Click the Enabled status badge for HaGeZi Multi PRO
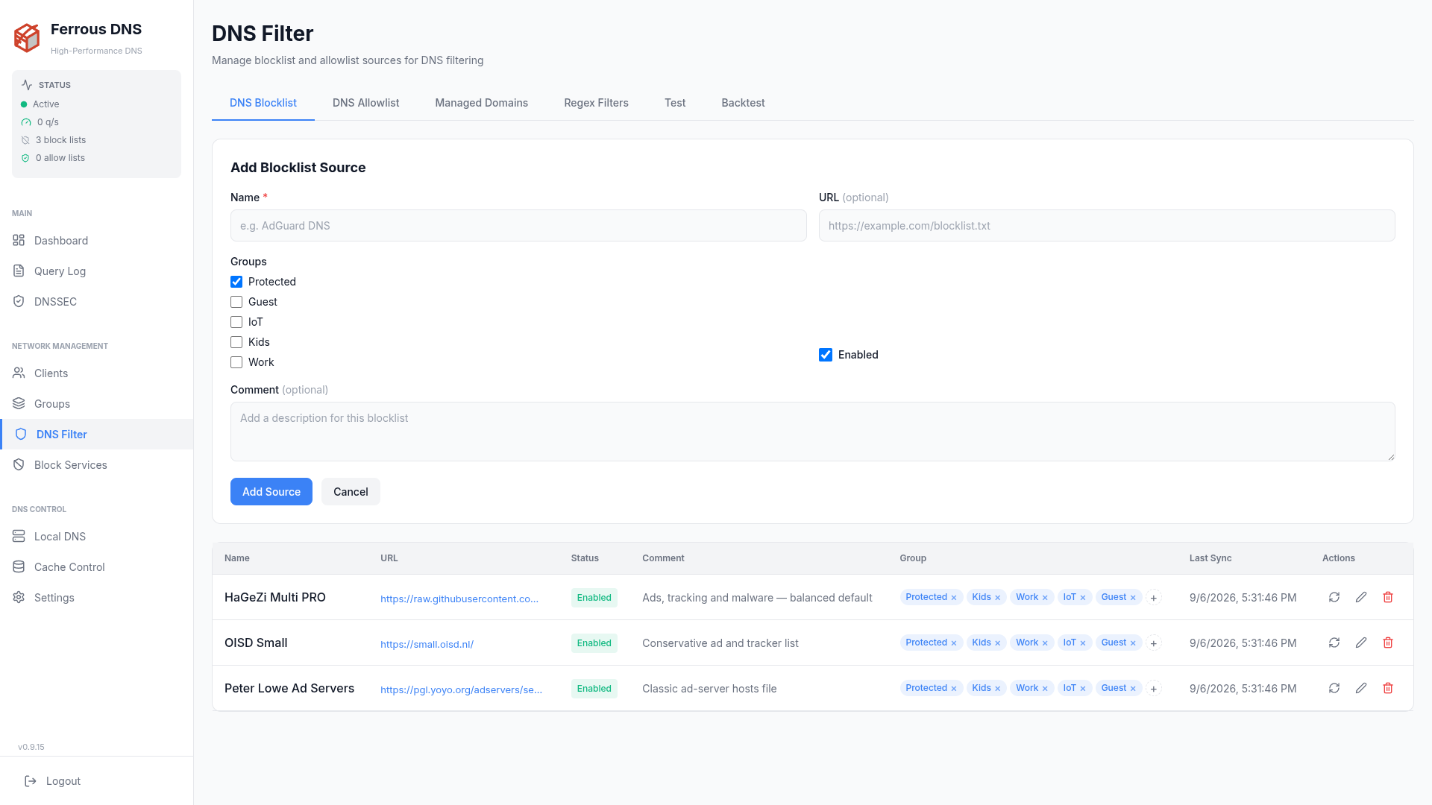Screen dimensions: 1432x805 (x=594, y=598)
